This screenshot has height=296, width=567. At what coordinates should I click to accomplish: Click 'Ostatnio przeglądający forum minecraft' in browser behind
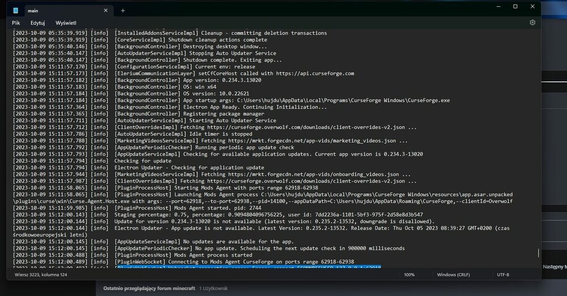[x=149, y=289]
